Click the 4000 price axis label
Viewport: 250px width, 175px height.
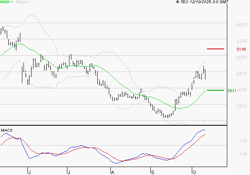point(242,90)
